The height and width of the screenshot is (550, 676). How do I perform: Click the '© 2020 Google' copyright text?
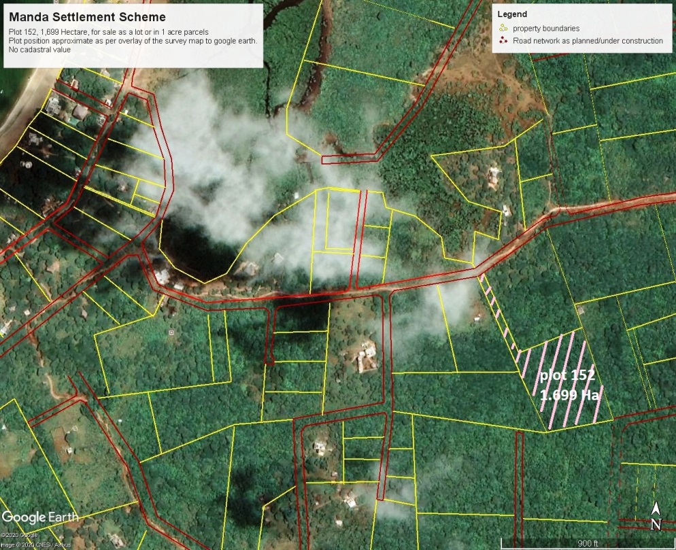[x=19, y=537]
